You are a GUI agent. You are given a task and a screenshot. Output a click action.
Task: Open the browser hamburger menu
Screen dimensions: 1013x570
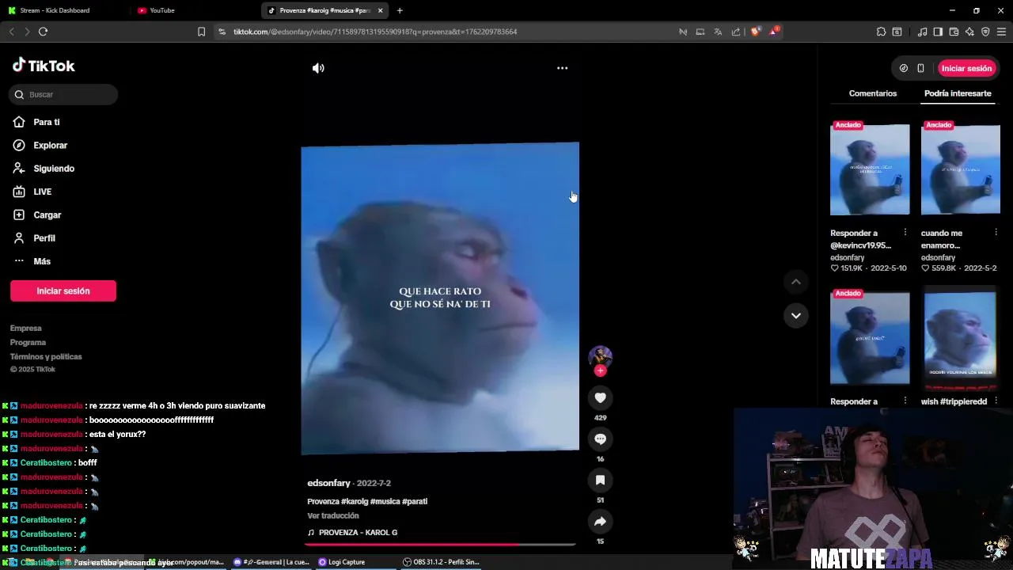click(1001, 32)
